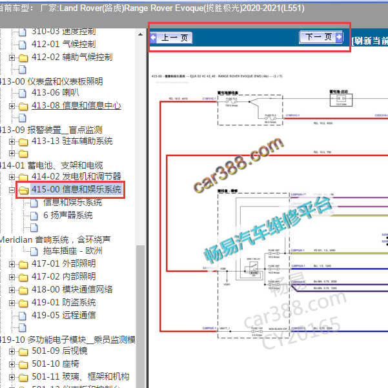Expand the 419-01 防盗系统 folder
The height and width of the screenshot is (388, 388).
point(12,303)
